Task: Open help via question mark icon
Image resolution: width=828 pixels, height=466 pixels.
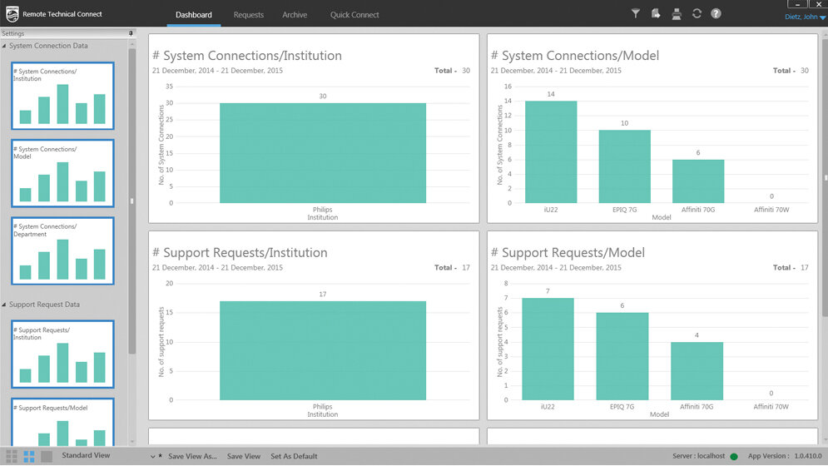Action: pyautogui.click(x=716, y=13)
